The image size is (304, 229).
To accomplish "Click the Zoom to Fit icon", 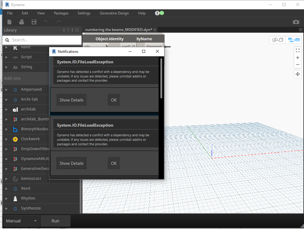I will (x=298, y=50).
